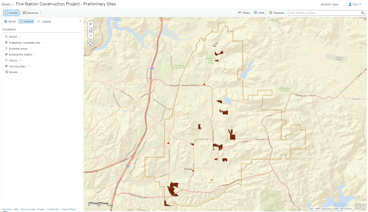Switch to the About tab
Image resolution: width=368 pixels, height=212 pixels.
(10, 22)
